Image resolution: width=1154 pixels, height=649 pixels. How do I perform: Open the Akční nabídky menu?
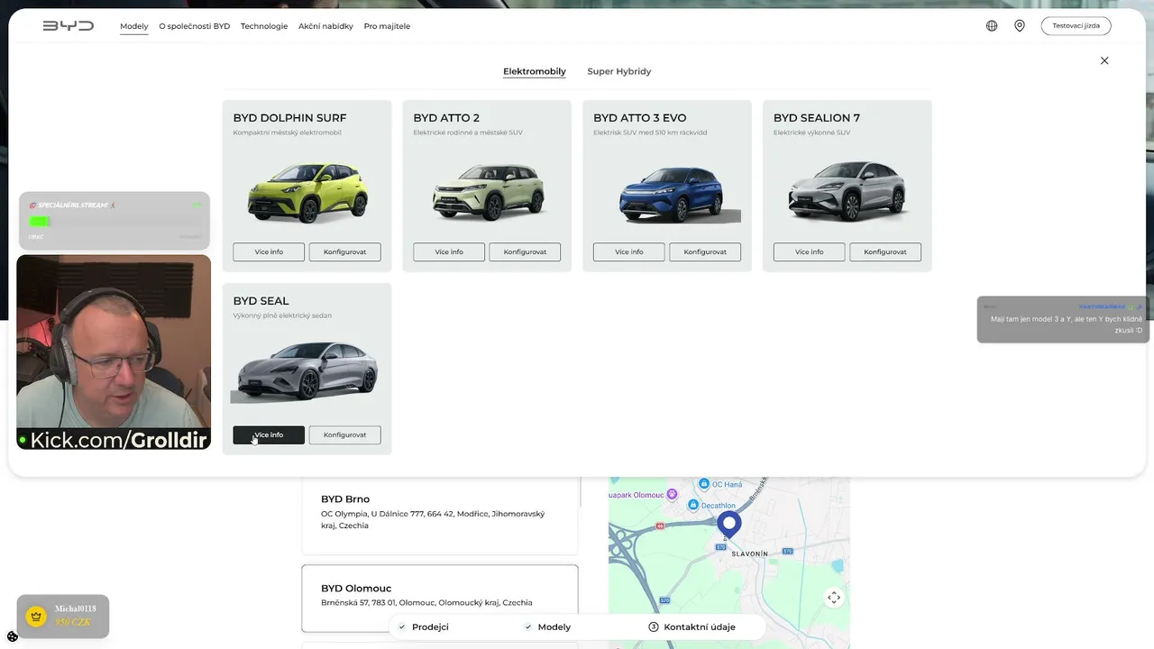coord(325,26)
